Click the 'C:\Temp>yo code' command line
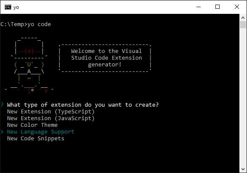The image size is (247, 173). point(26,24)
